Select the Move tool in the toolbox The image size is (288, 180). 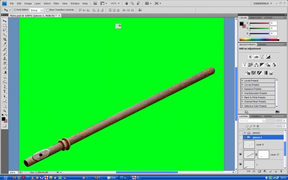5,21
